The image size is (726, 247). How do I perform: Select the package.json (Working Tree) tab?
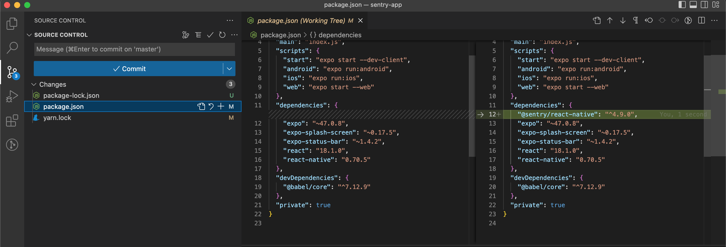pos(301,21)
